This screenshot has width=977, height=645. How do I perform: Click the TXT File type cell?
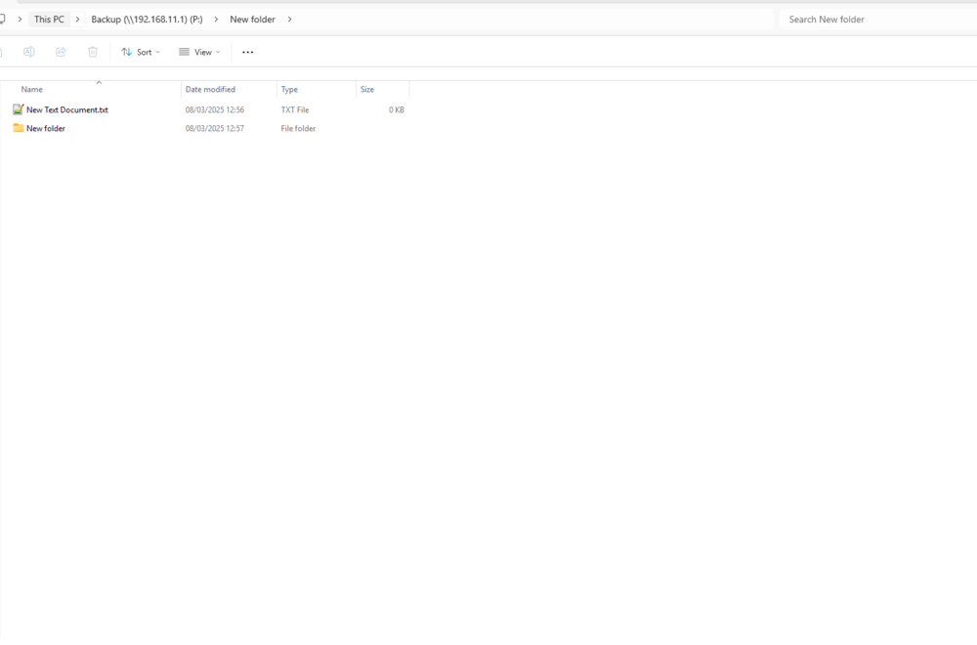click(x=295, y=109)
